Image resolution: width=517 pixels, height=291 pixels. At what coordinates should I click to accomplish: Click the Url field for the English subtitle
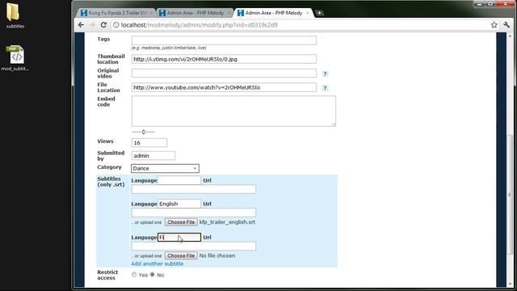coord(194,213)
